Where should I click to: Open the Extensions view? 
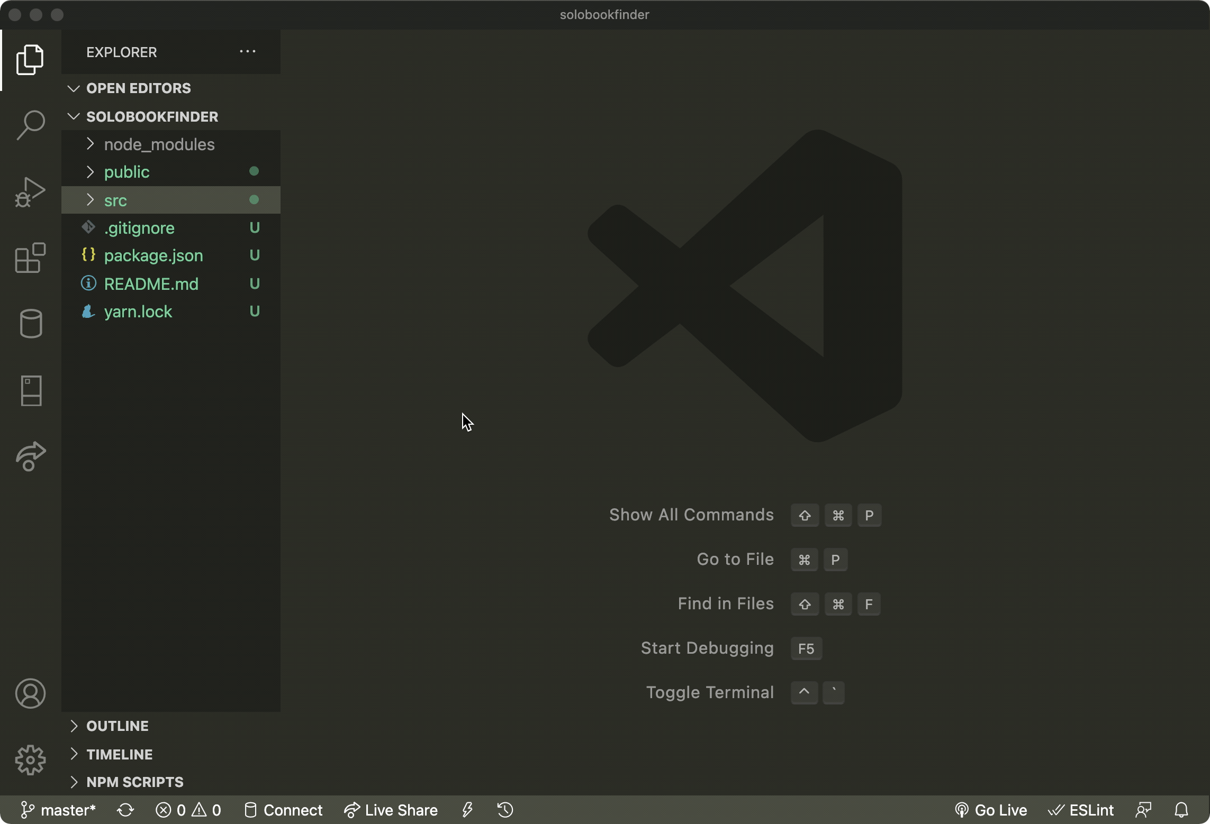[x=30, y=258]
